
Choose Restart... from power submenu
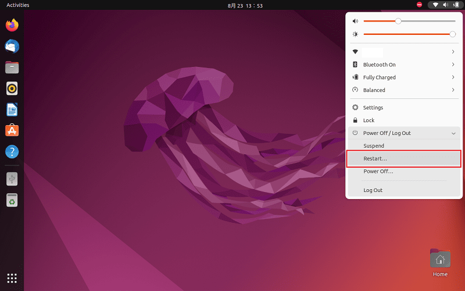click(404, 158)
